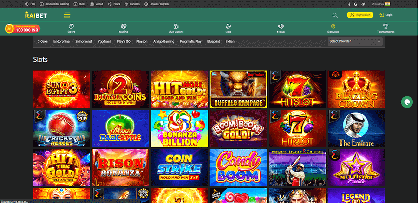Open About in top bar
Screen dimensions: 418x203
[x=97, y=4]
